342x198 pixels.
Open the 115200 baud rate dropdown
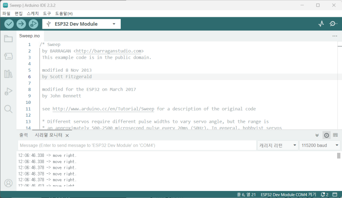click(319, 145)
